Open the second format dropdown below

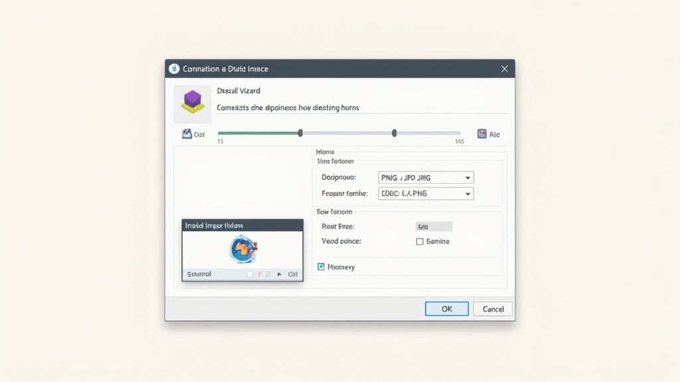click(426, 193)
